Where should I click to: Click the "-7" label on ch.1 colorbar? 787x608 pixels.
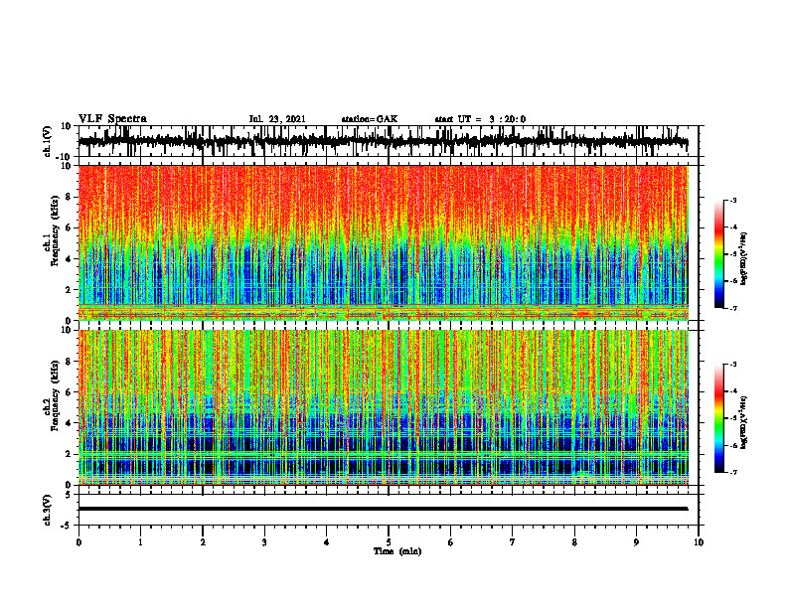point(732,308)
